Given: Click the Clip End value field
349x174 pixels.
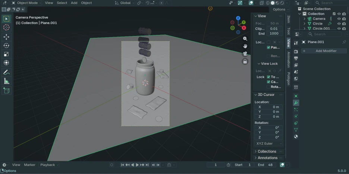Looking at the screenshot, I should tap(274, 33).
